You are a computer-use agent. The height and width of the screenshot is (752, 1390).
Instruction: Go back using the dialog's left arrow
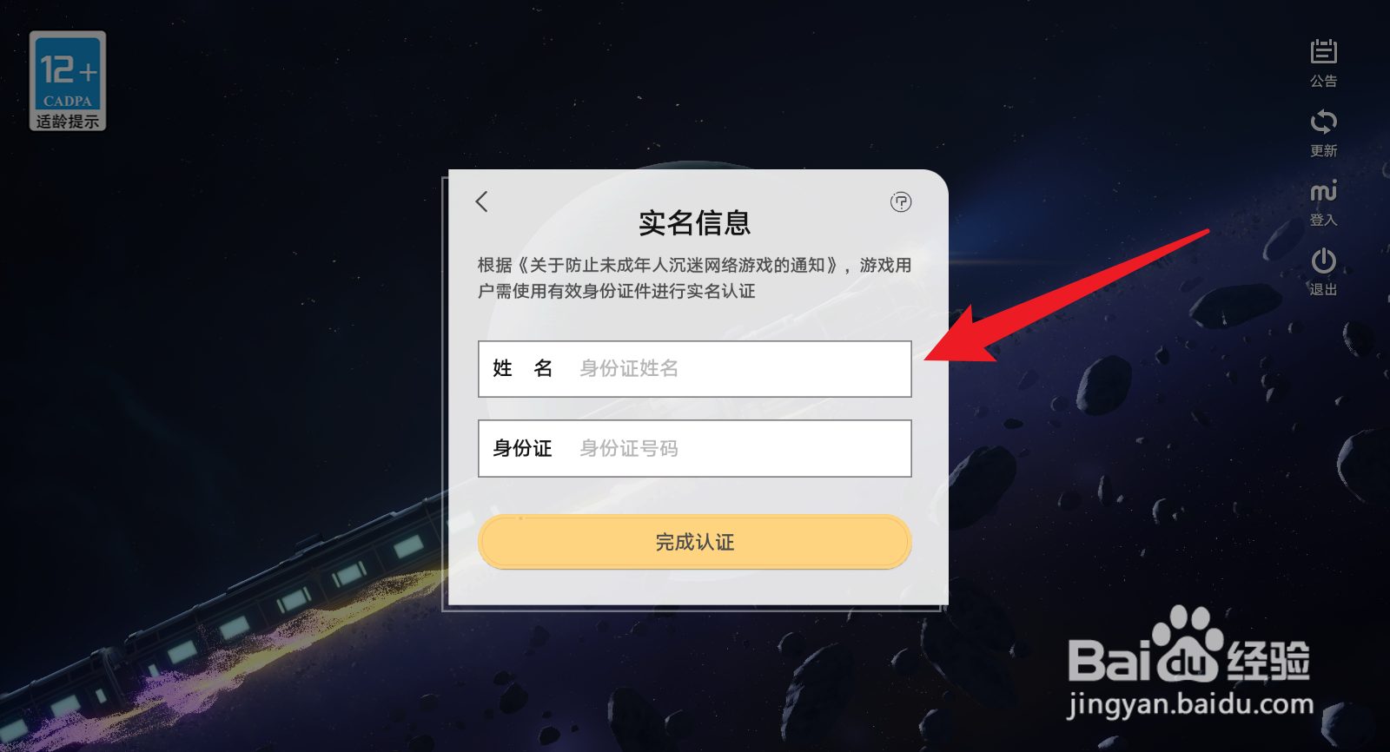click(x=482, y=201)
